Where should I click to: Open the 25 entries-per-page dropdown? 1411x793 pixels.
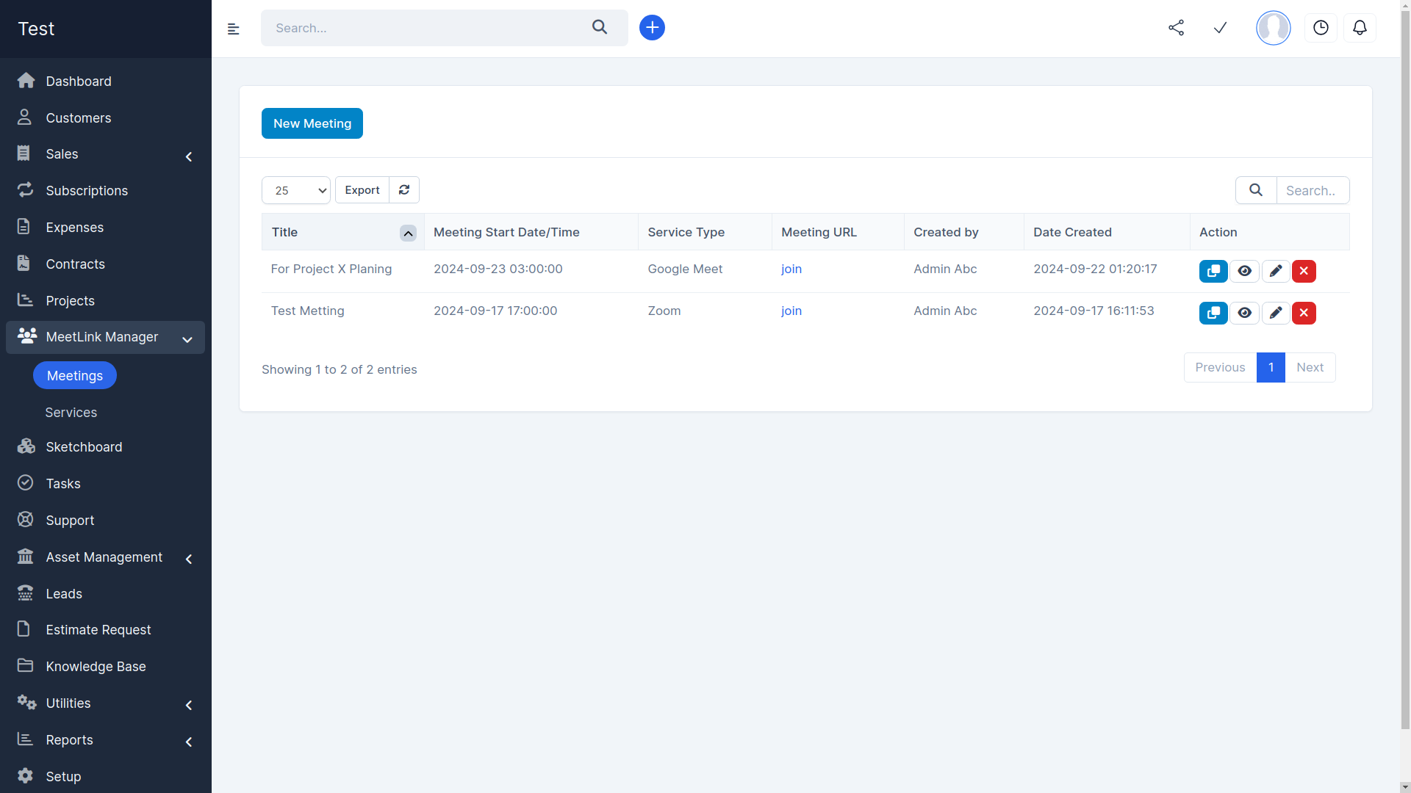(296, 190)
